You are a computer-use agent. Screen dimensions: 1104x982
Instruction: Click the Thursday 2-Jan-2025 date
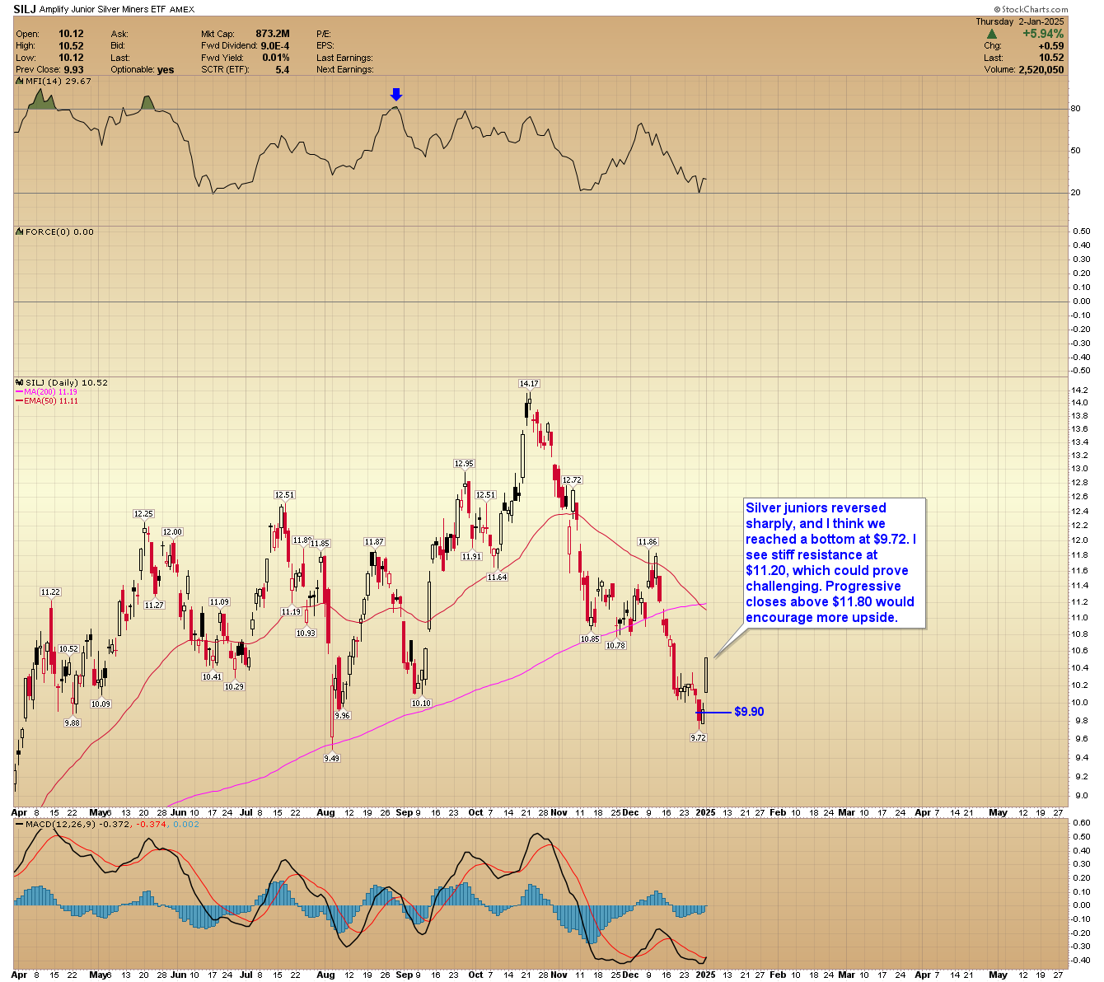click(1020, 21)
